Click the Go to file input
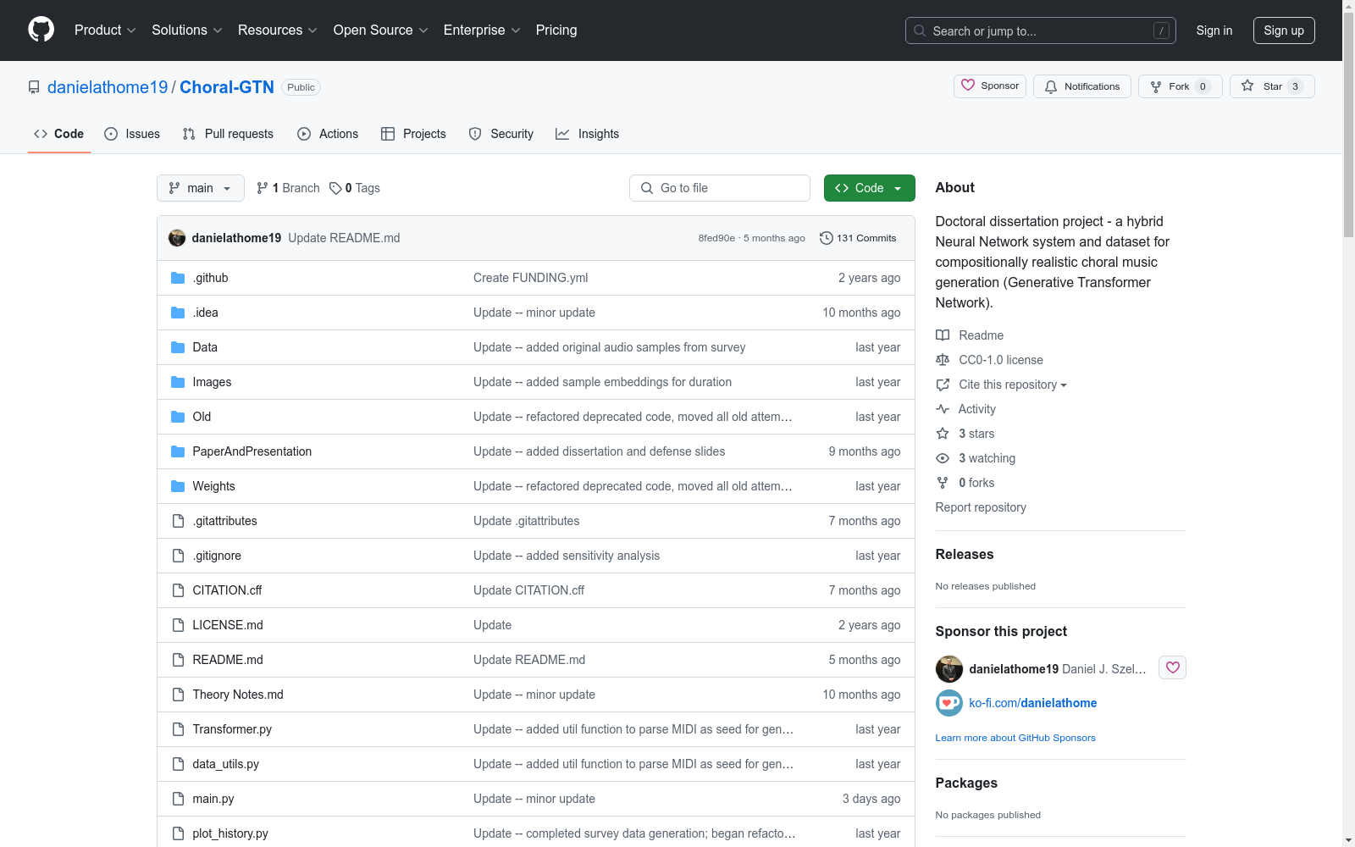The image size is (1355, 847). point(720,188)
